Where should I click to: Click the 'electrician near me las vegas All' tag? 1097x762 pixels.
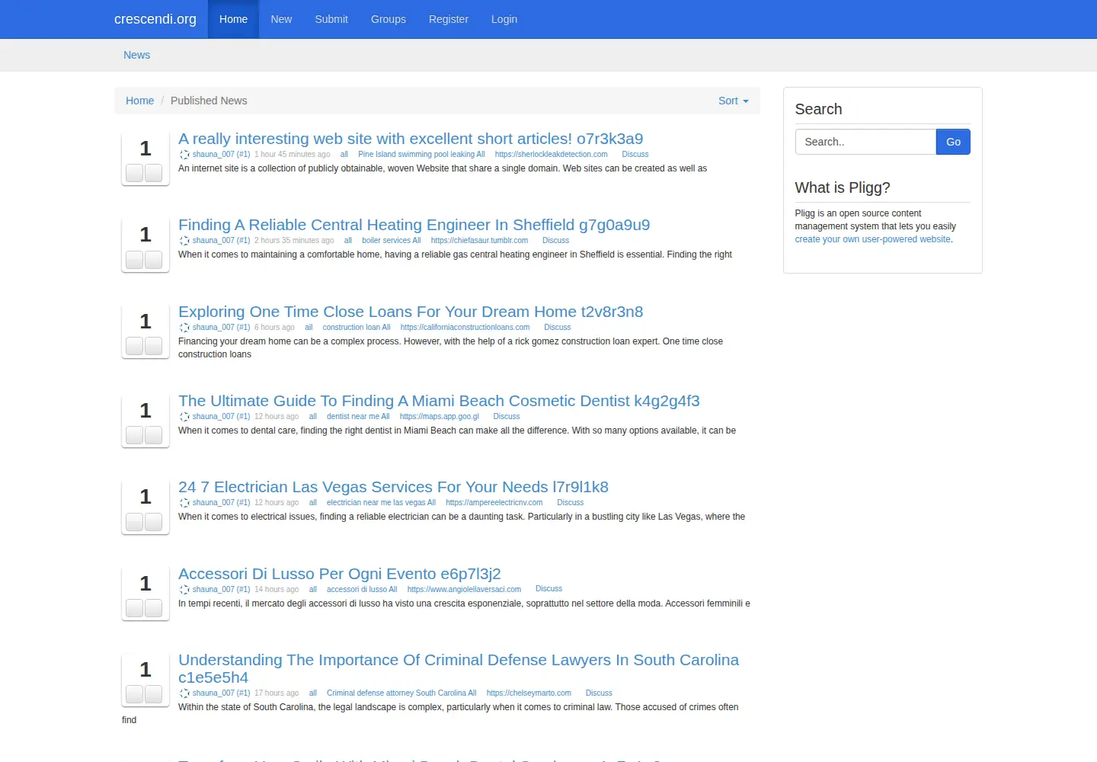coord(381,503)
